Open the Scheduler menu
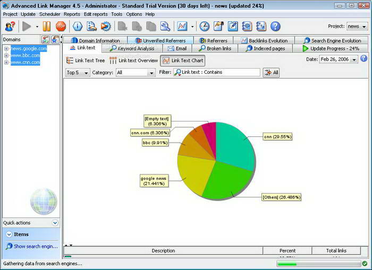Viewport: 372px width, 270px height. [49, 14]
